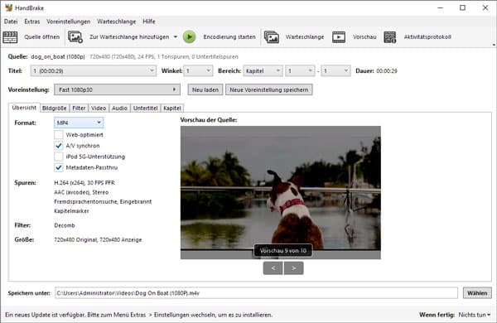The width and height of the screenshot is (497, 323).
Task: Click the Speichern unter path field
Action: (x=257, y=293)
